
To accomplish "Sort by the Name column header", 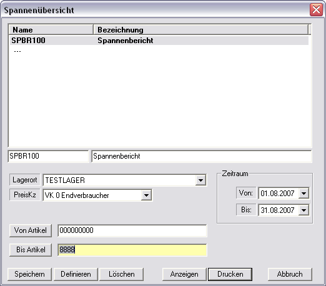I will tap(51, 29).
